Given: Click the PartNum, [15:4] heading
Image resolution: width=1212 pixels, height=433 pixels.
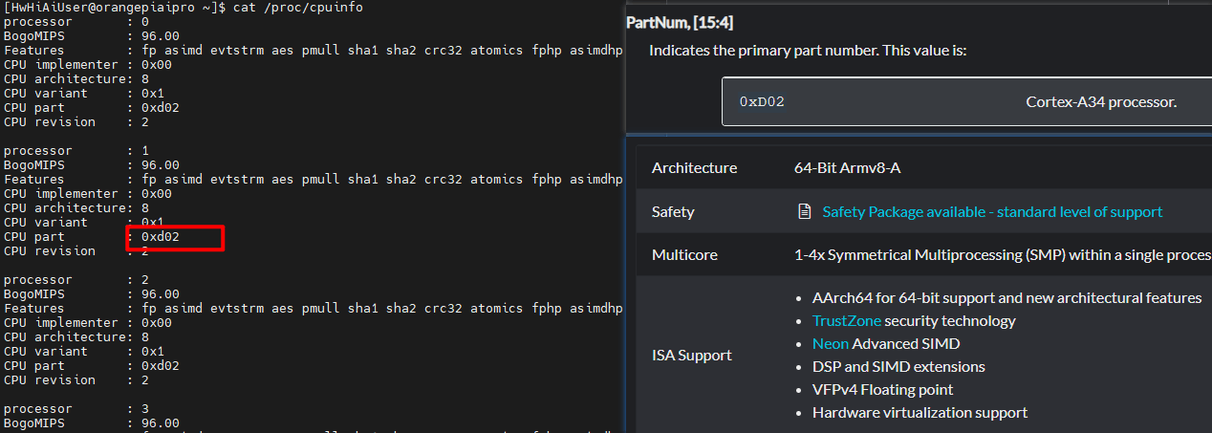Looking at the screenshot, I should (680, 22).
